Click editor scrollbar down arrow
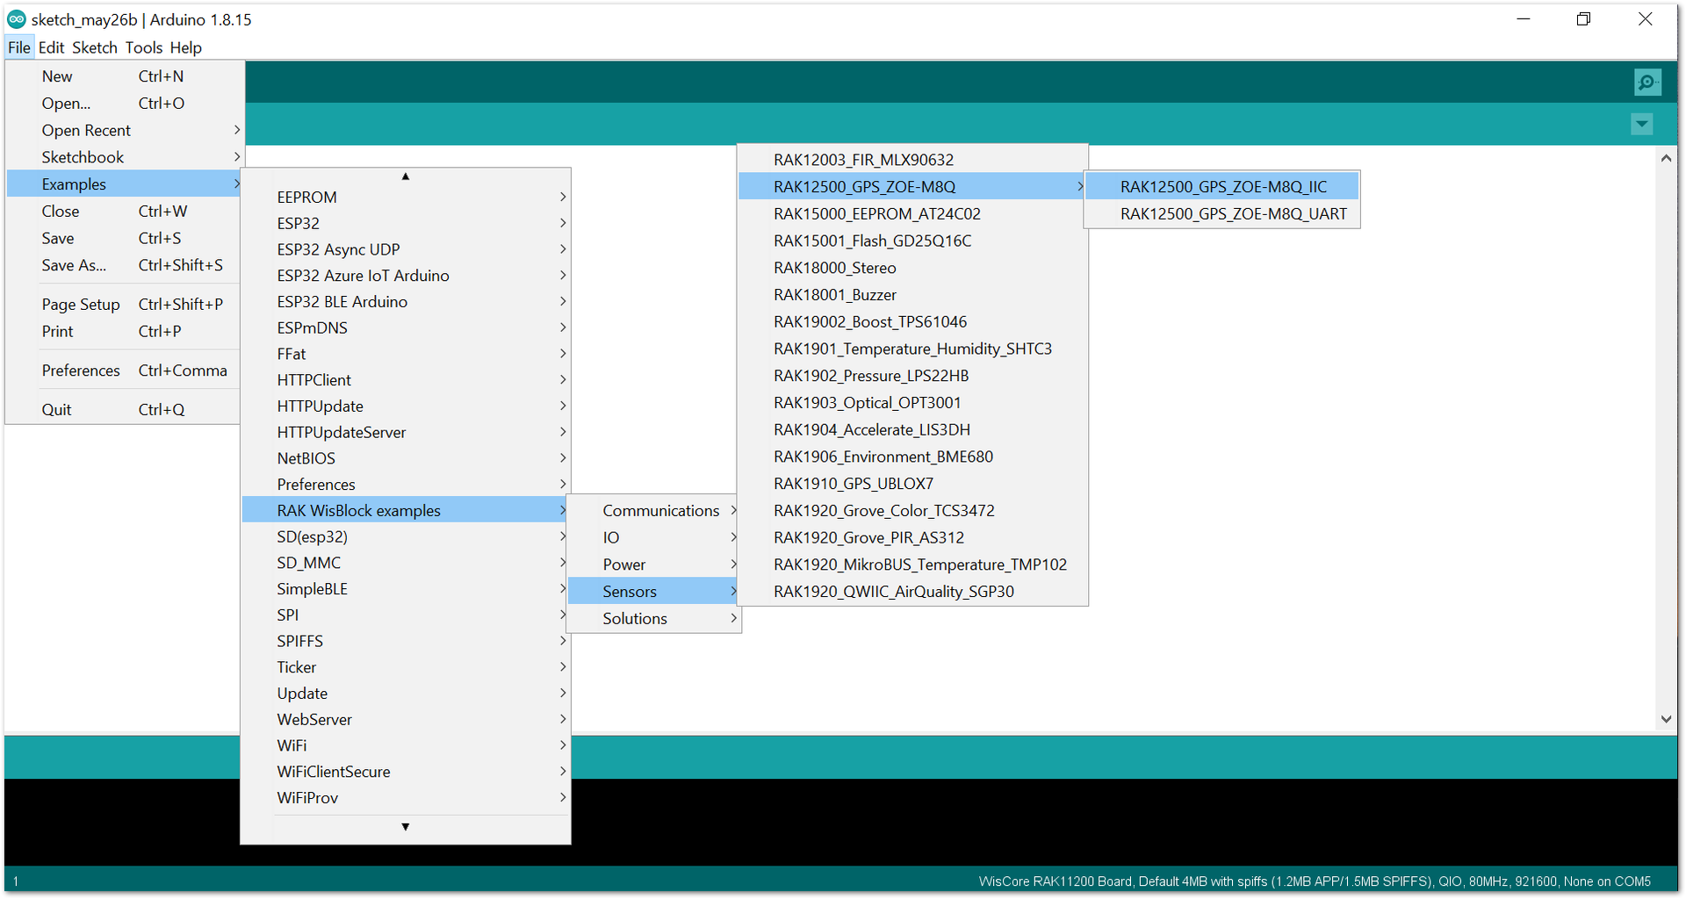Screen dimensions: 1686x899 coord(1666,719)
